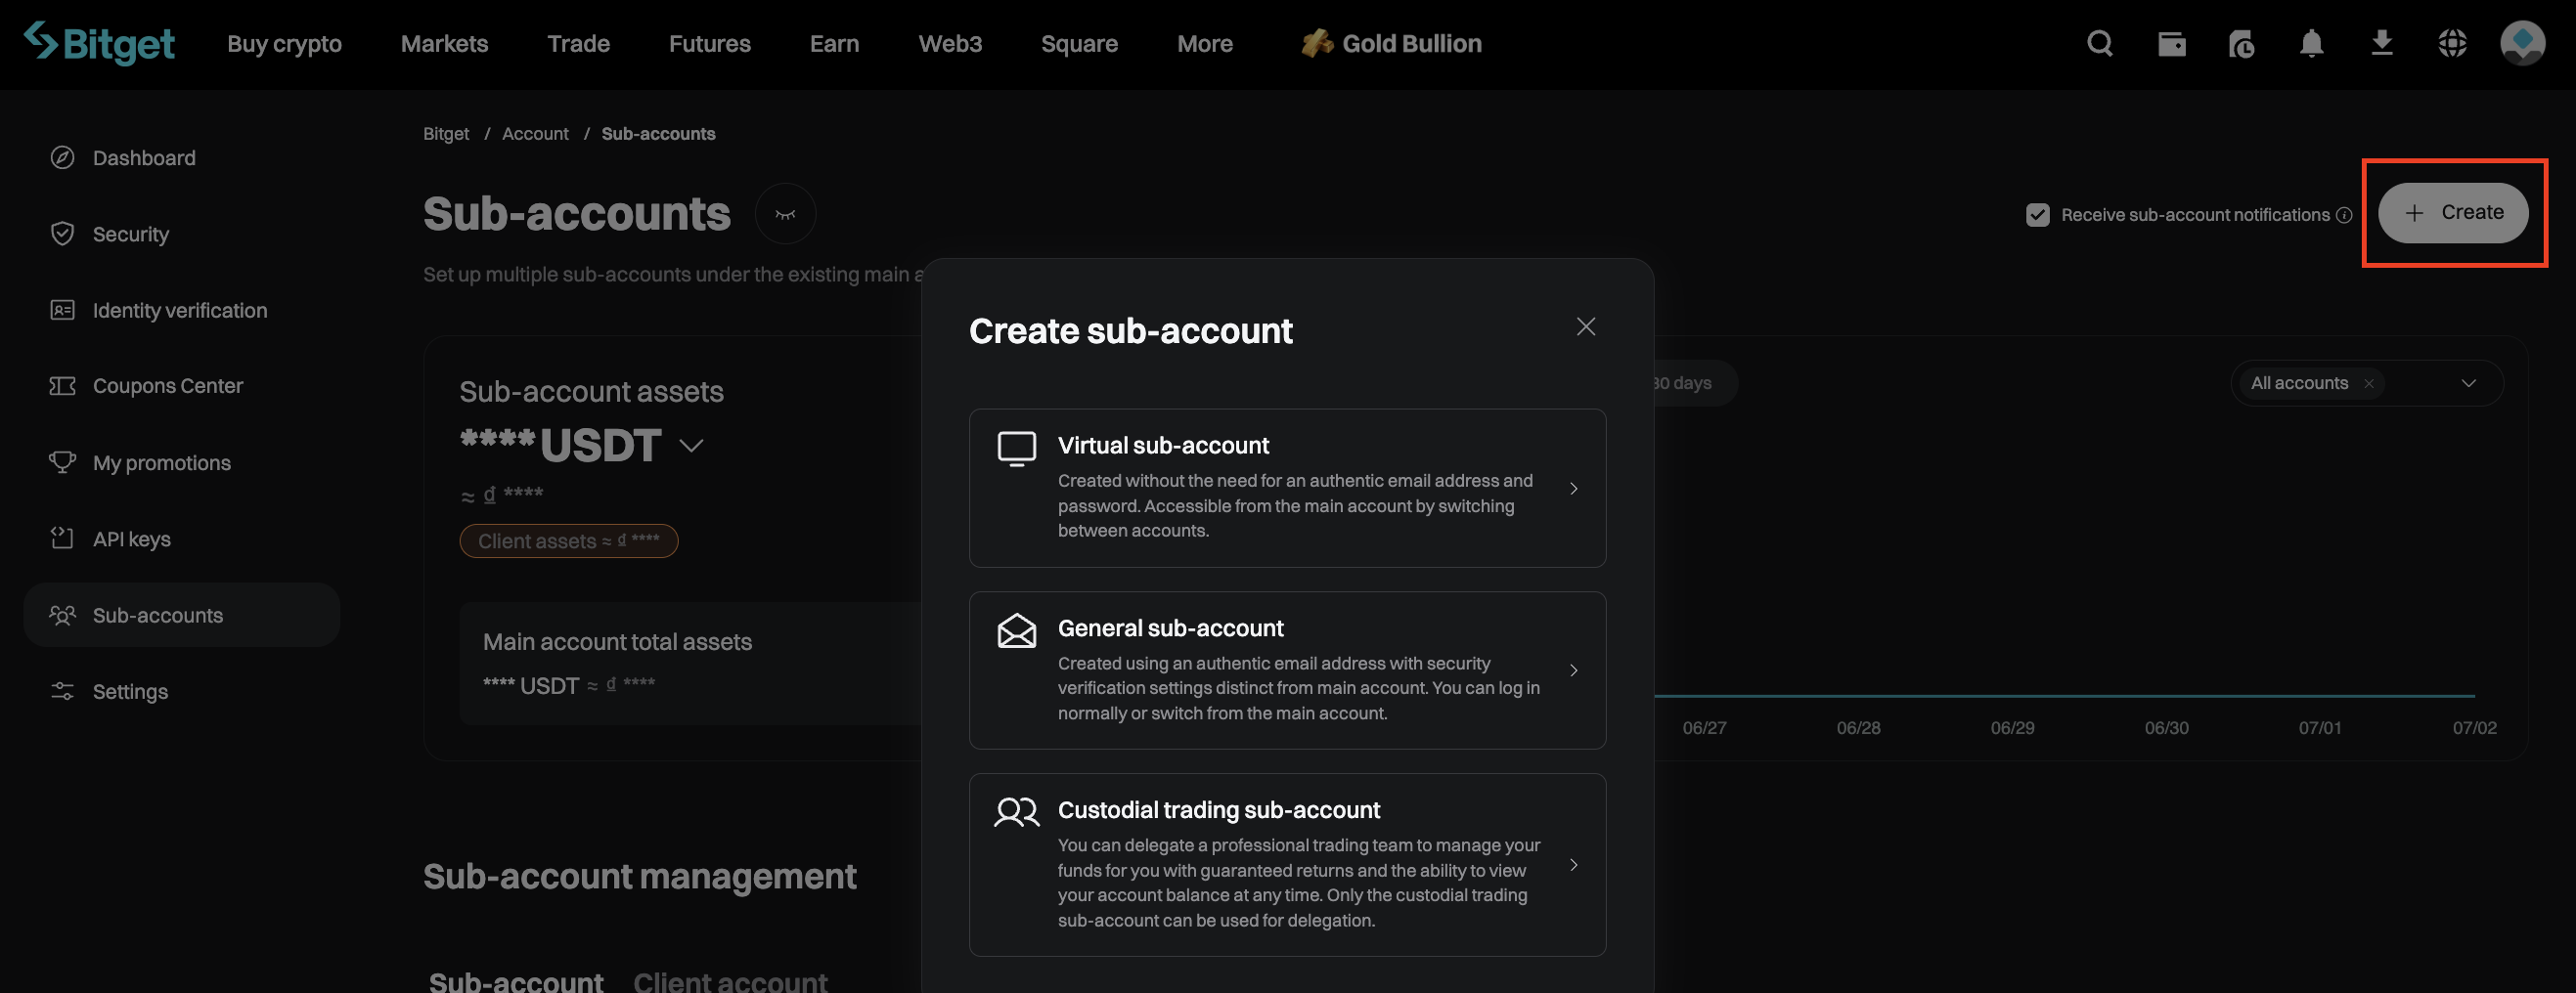This screenshot has width=2576, height=993.
Task: Click the Create button
Action: (x=2452, y=213)
